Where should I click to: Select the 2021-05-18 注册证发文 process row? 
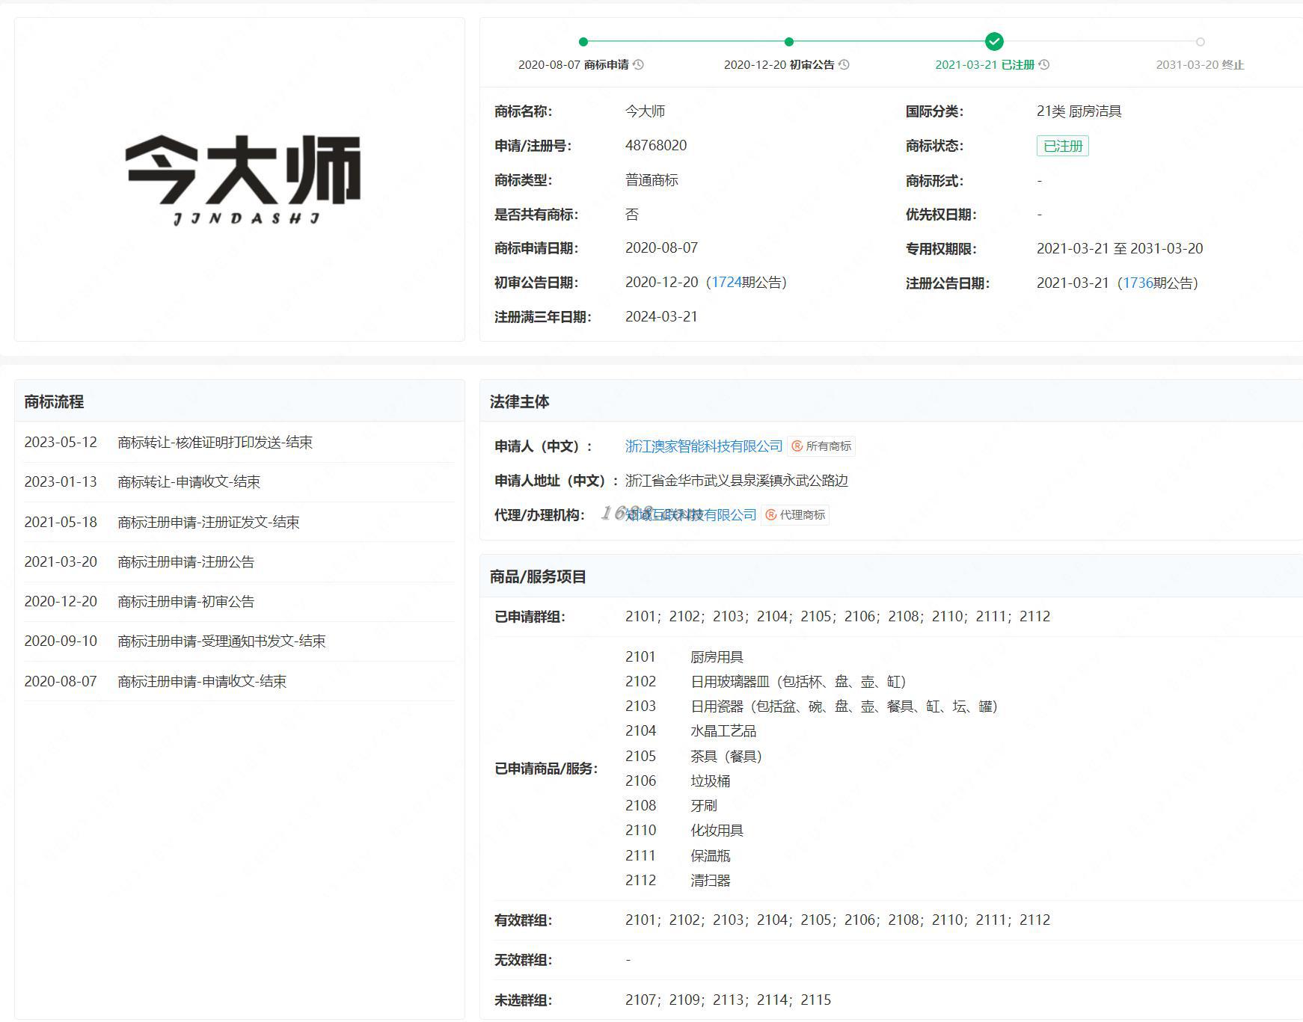point(239,522)
